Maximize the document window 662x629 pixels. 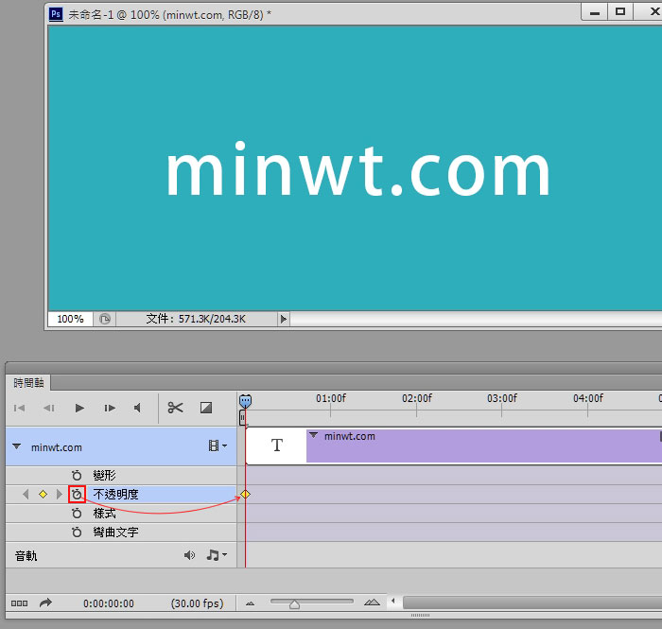620,11
